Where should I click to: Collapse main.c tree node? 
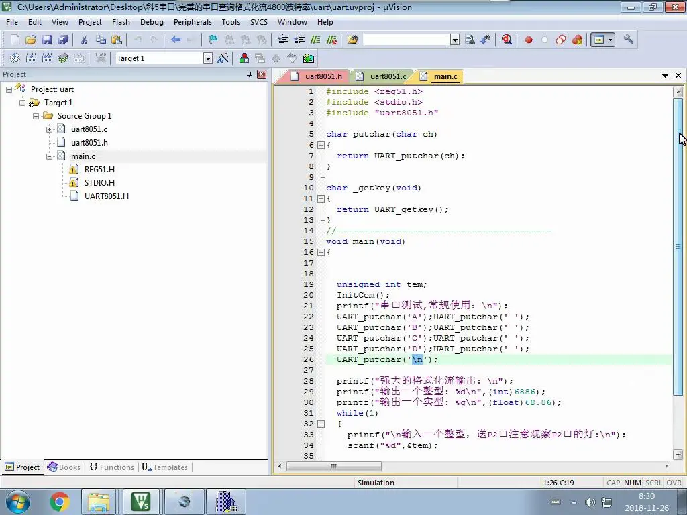click(x=49, y=156)
